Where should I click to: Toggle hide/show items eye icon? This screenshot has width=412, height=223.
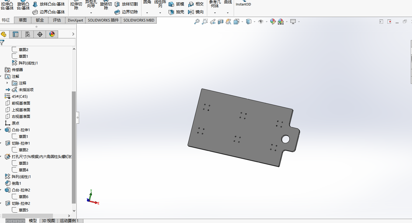(261, 22)
